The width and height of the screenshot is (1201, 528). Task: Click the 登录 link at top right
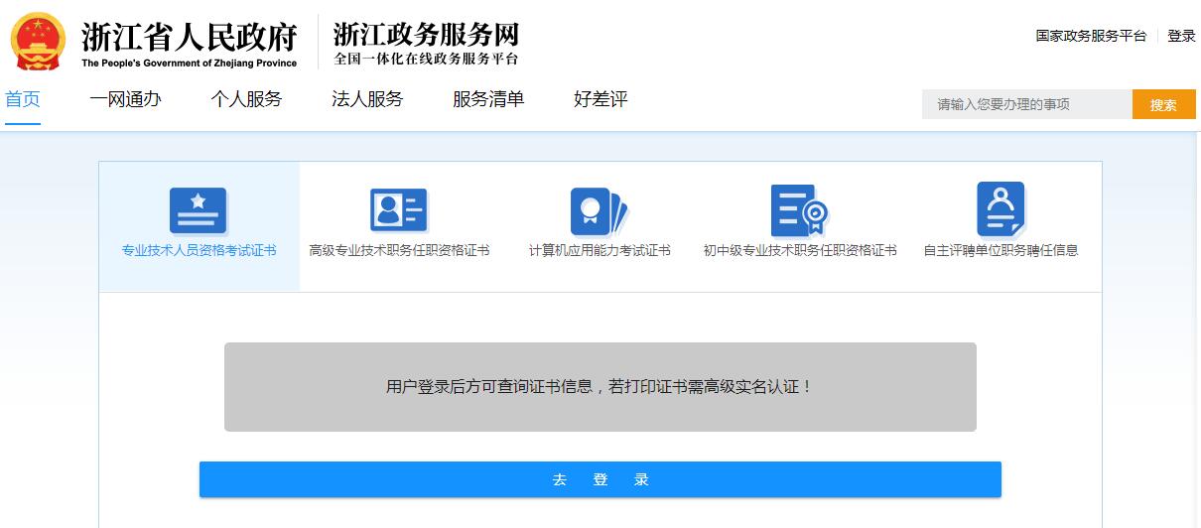[1181, 36]
